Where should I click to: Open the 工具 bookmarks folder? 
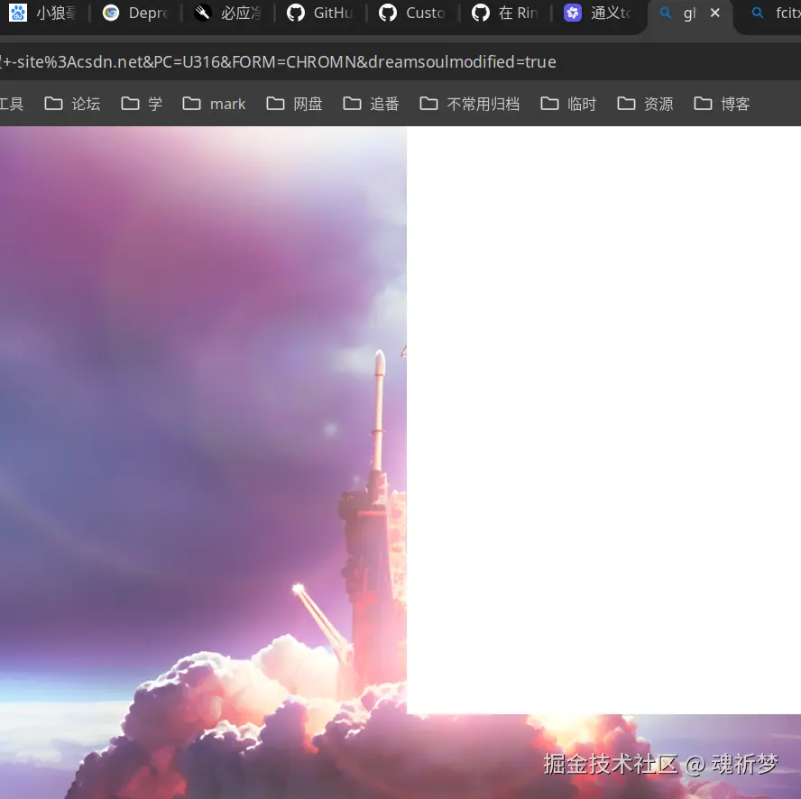pyautogui.click(x=11, y=105)
